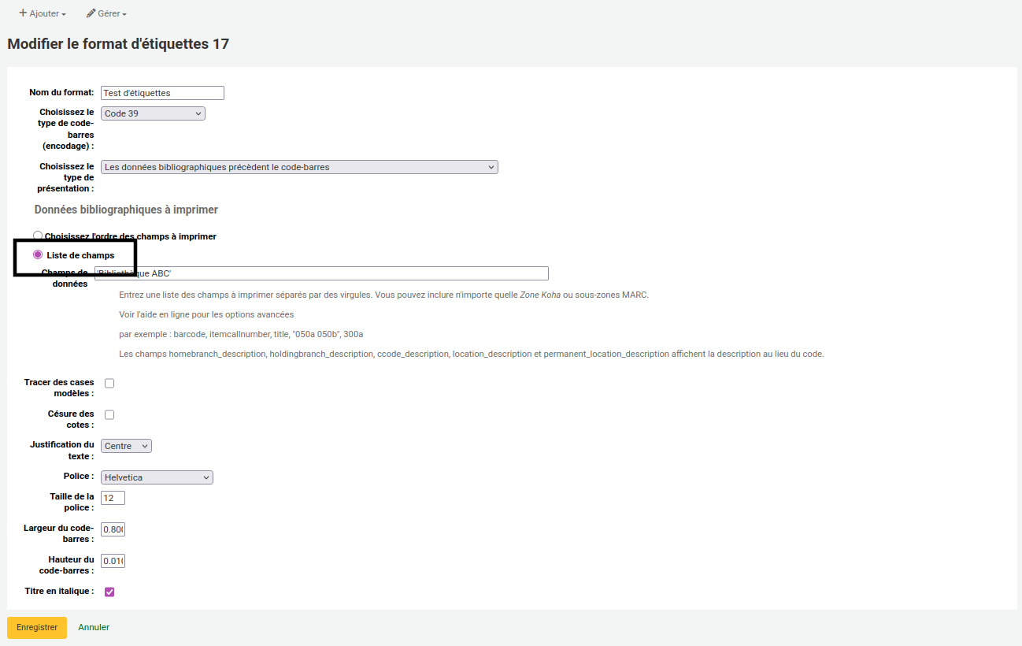Enable the Tracer des cases modèles checkbox
1022x646 pixels.
click(109, 383)
